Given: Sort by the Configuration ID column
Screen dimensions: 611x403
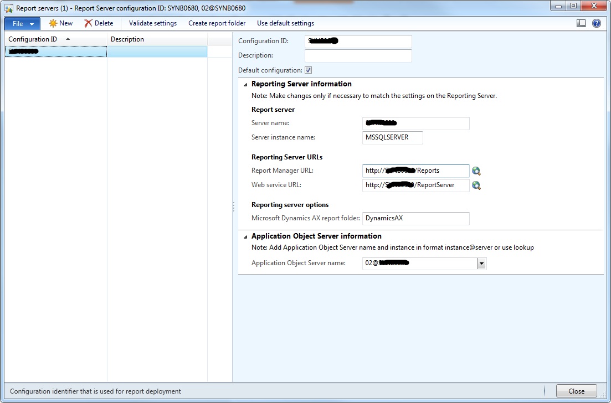Looking at the screenshot, I should coord(37,39).
